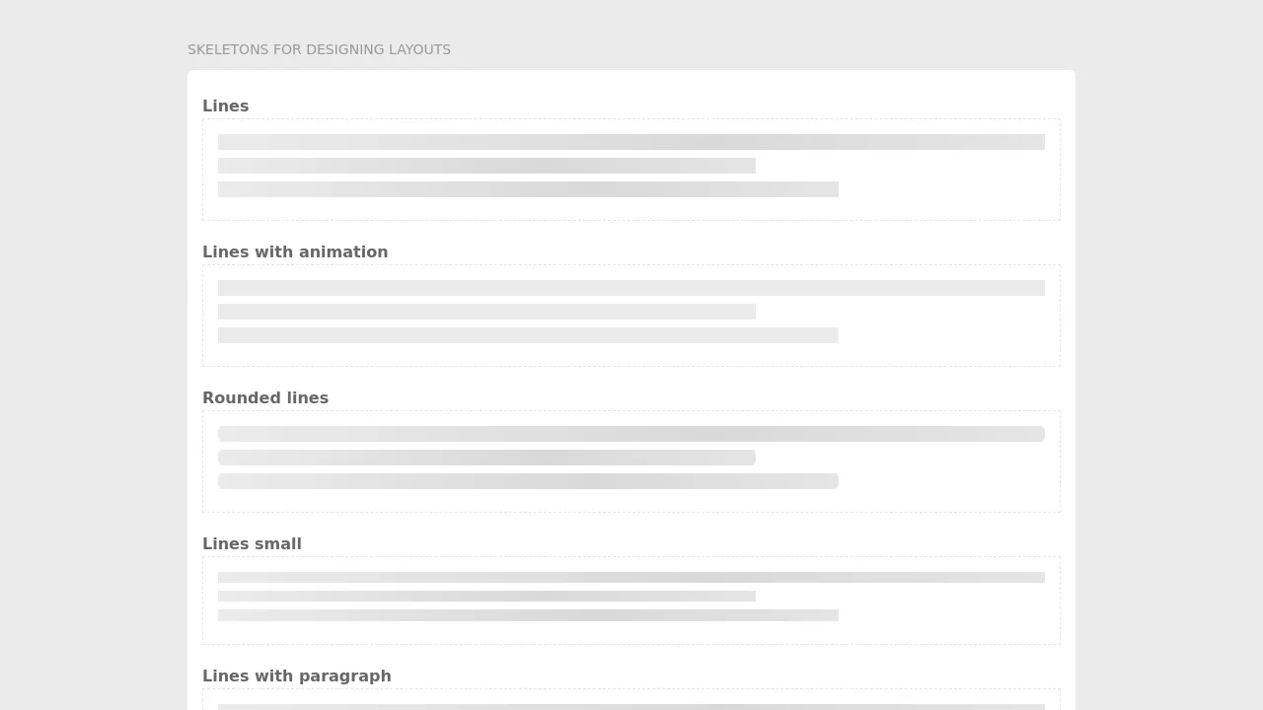Select the shortest skeleton bar under Lines
The image size is (1263, 710).
point(486,166)
